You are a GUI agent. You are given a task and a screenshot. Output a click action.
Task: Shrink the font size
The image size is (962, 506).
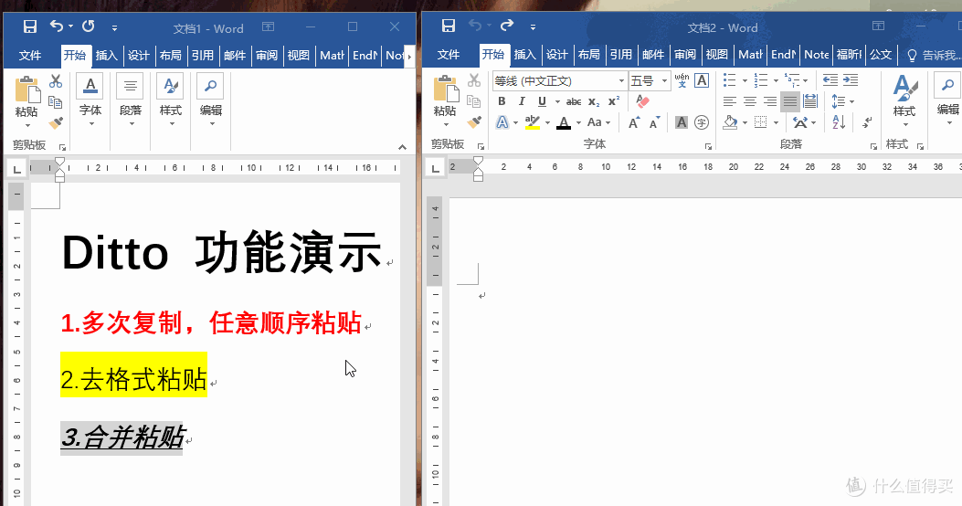pos(655,122)
